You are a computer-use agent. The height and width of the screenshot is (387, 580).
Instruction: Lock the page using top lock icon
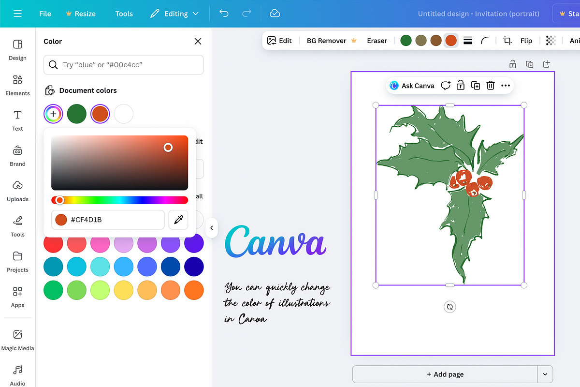513,64
